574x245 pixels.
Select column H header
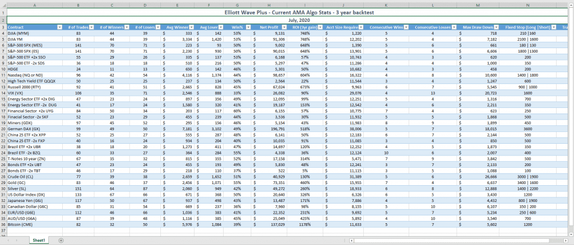[x=269, y=5]
